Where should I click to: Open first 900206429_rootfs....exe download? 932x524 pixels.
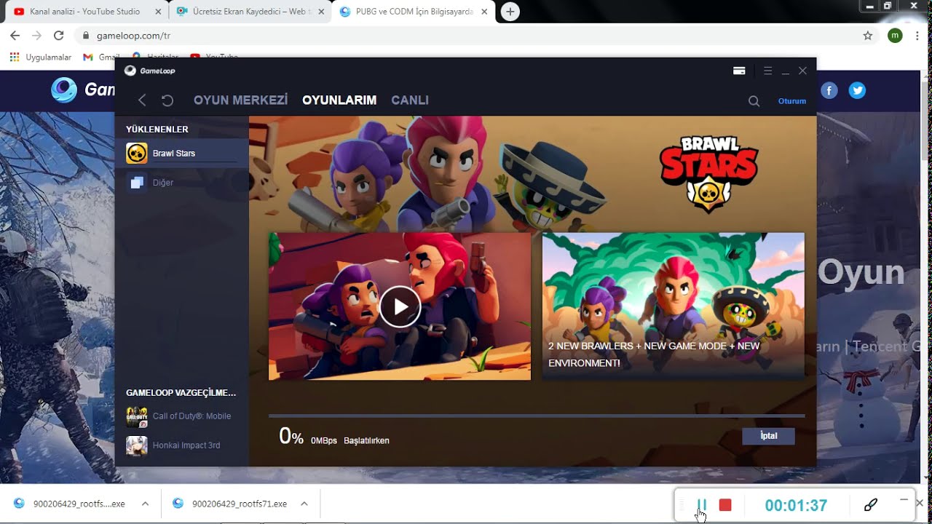(x=70, y=504)
